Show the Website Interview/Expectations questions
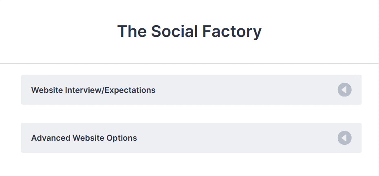The height and width of the screenshot is (176, 379). pyautogui.click(x=191, y=90)
